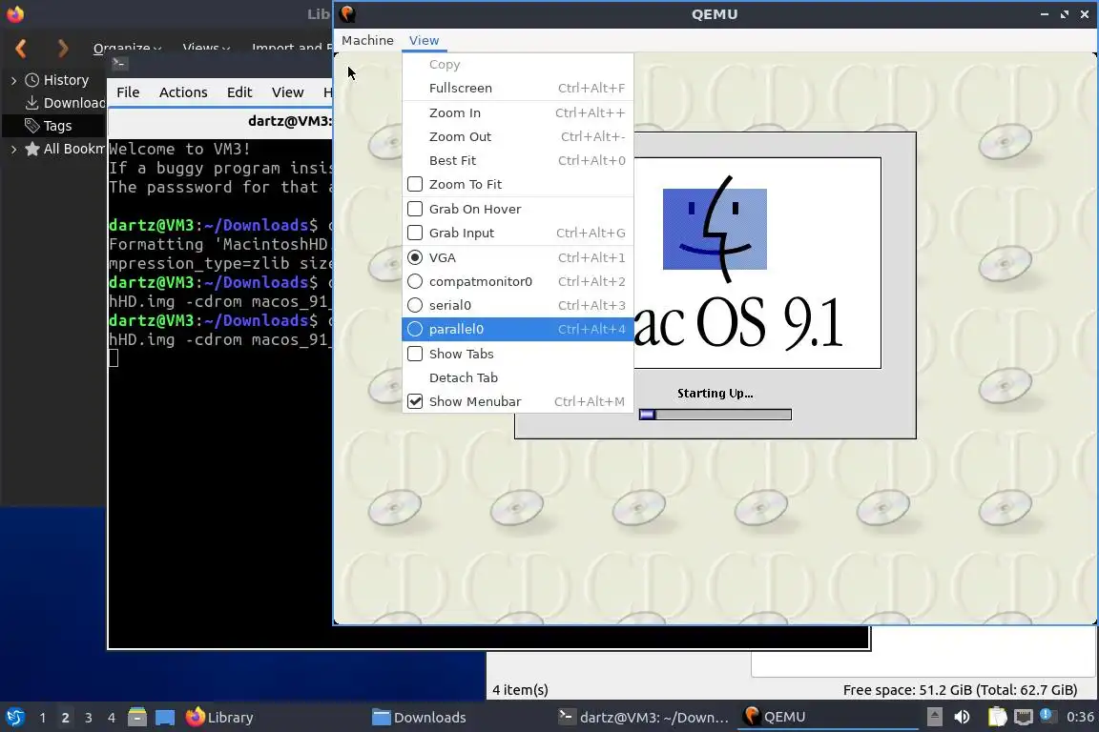Screen dimensions: 1099x732
Task: Click the QEMU window title icon
Action: [x=347, y=14]
